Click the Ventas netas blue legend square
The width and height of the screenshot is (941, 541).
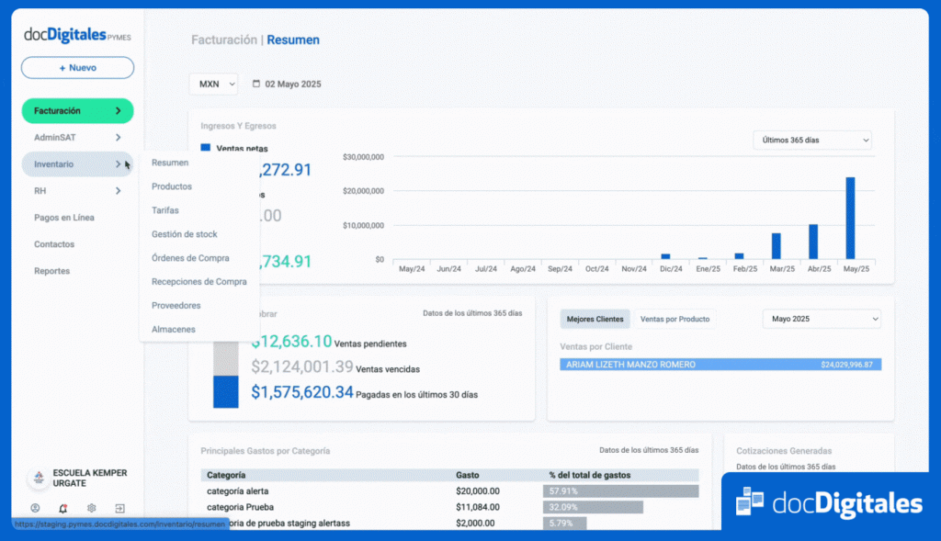pyautogui.click(x=206, y=147)
